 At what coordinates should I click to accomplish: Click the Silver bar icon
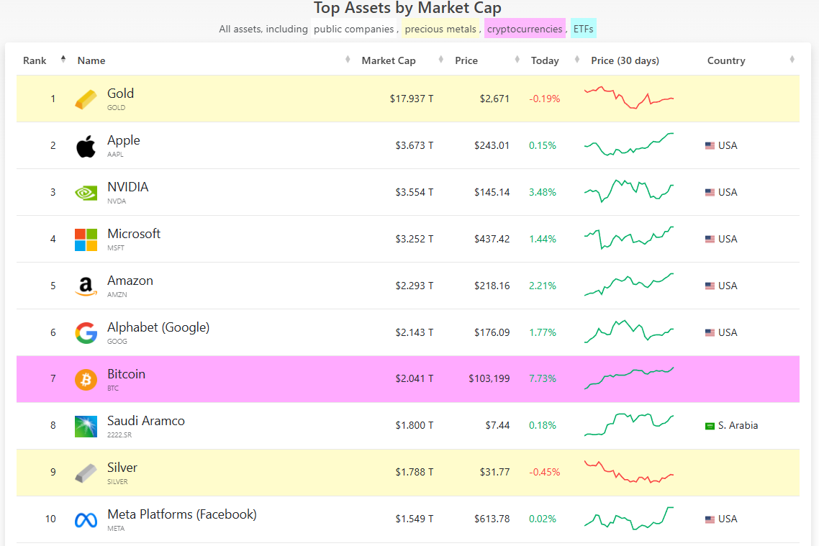86,473
